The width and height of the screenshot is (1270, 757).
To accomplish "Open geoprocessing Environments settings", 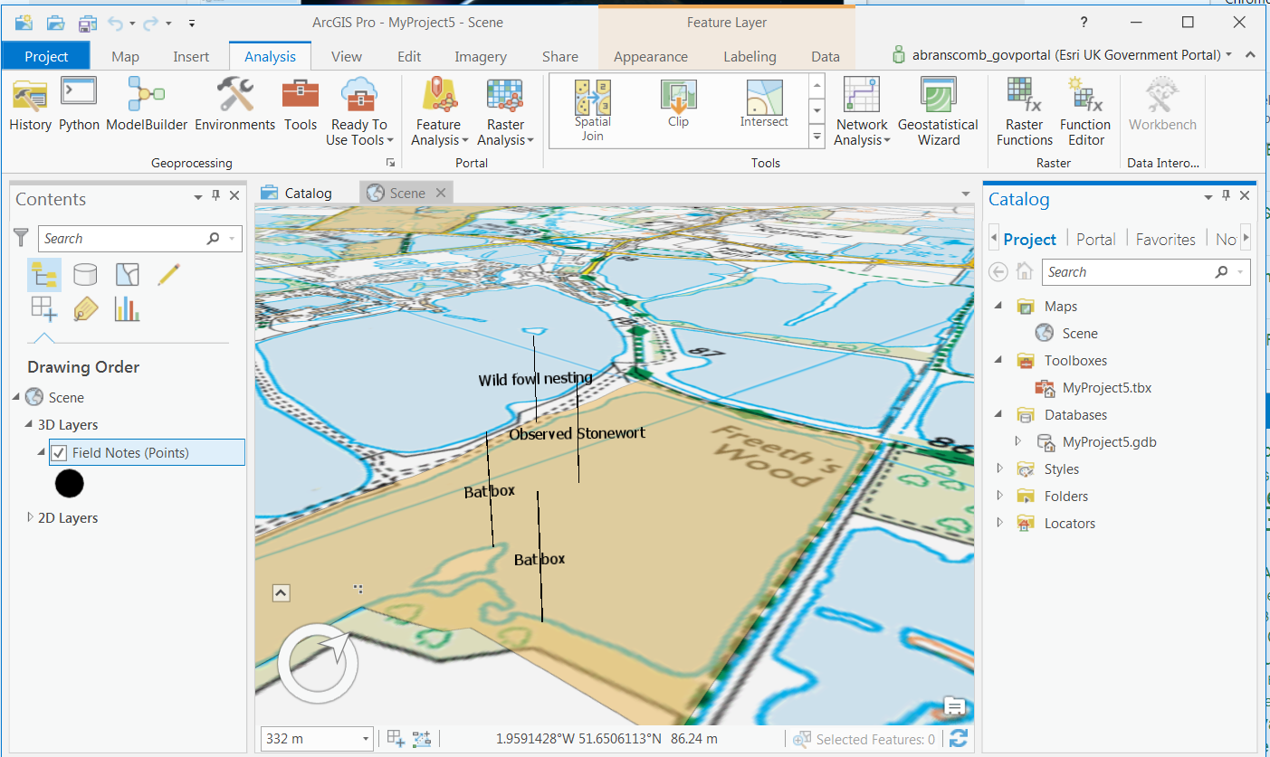I will (x=234, y=105).
